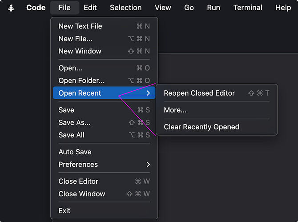298x222 pixels.
Task: Open a New Window
Action: coord(104,51)
